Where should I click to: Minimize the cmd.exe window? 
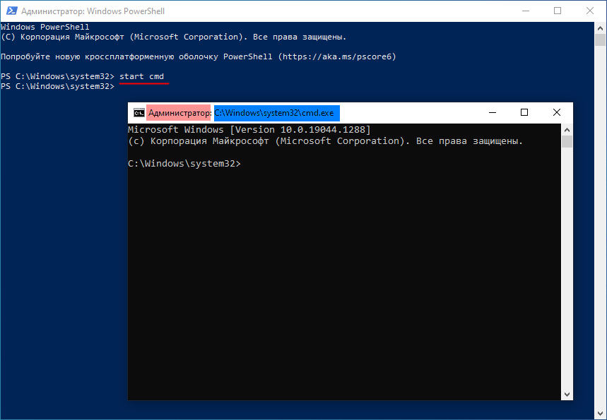click(493, 112)
